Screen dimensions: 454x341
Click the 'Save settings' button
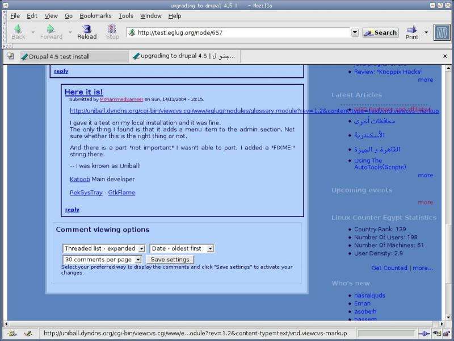click(x=170, y=259)
